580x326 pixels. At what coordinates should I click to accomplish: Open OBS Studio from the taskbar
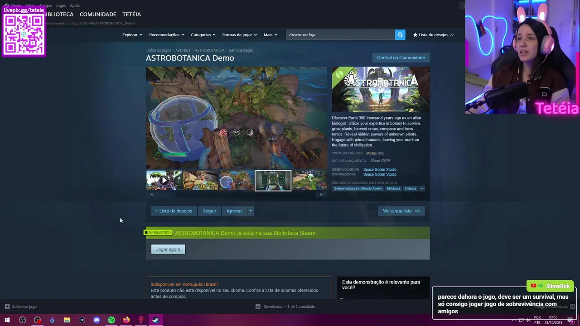[x=23, y=320]
